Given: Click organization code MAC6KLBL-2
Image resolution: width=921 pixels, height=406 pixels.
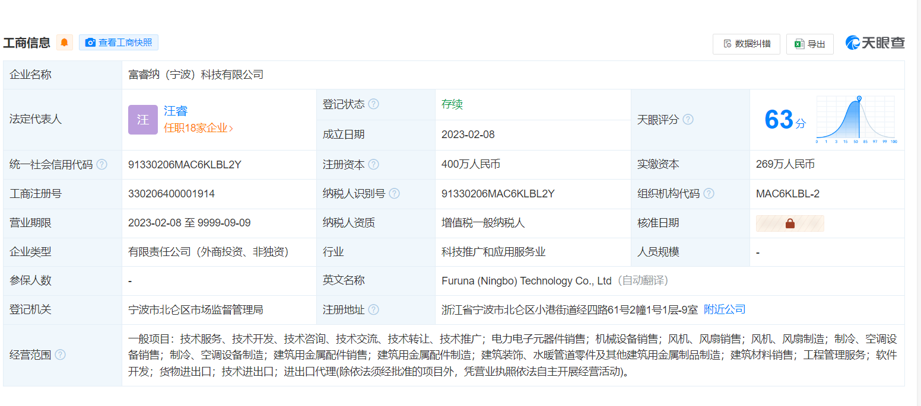Looking at the screenshot, I should (788, 193).
